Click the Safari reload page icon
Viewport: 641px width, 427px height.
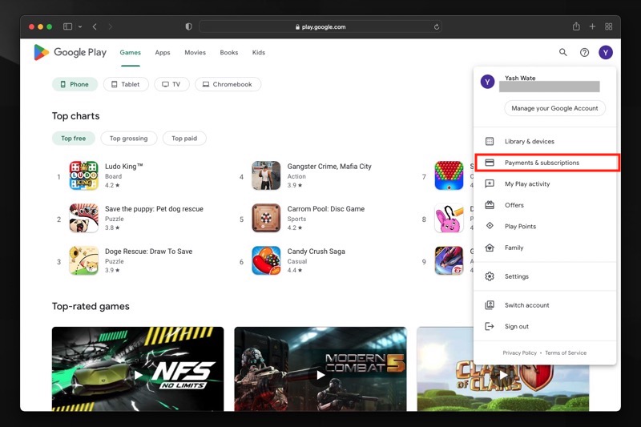click(x=437, y=26)
